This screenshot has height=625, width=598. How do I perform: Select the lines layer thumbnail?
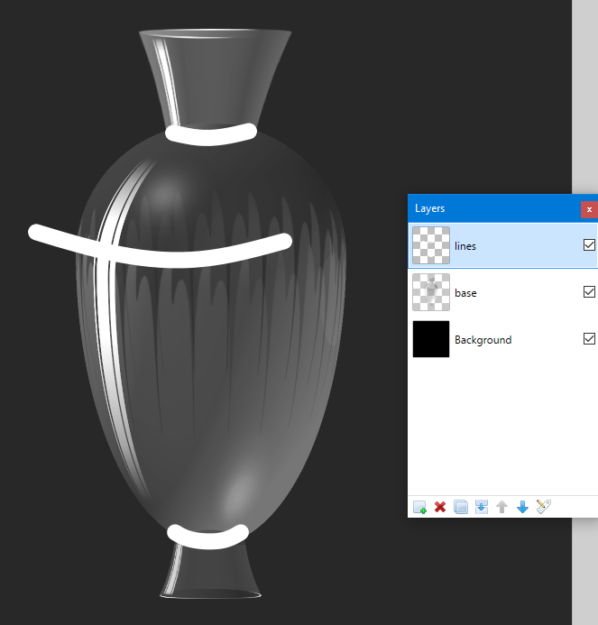[x=431, y=245]
